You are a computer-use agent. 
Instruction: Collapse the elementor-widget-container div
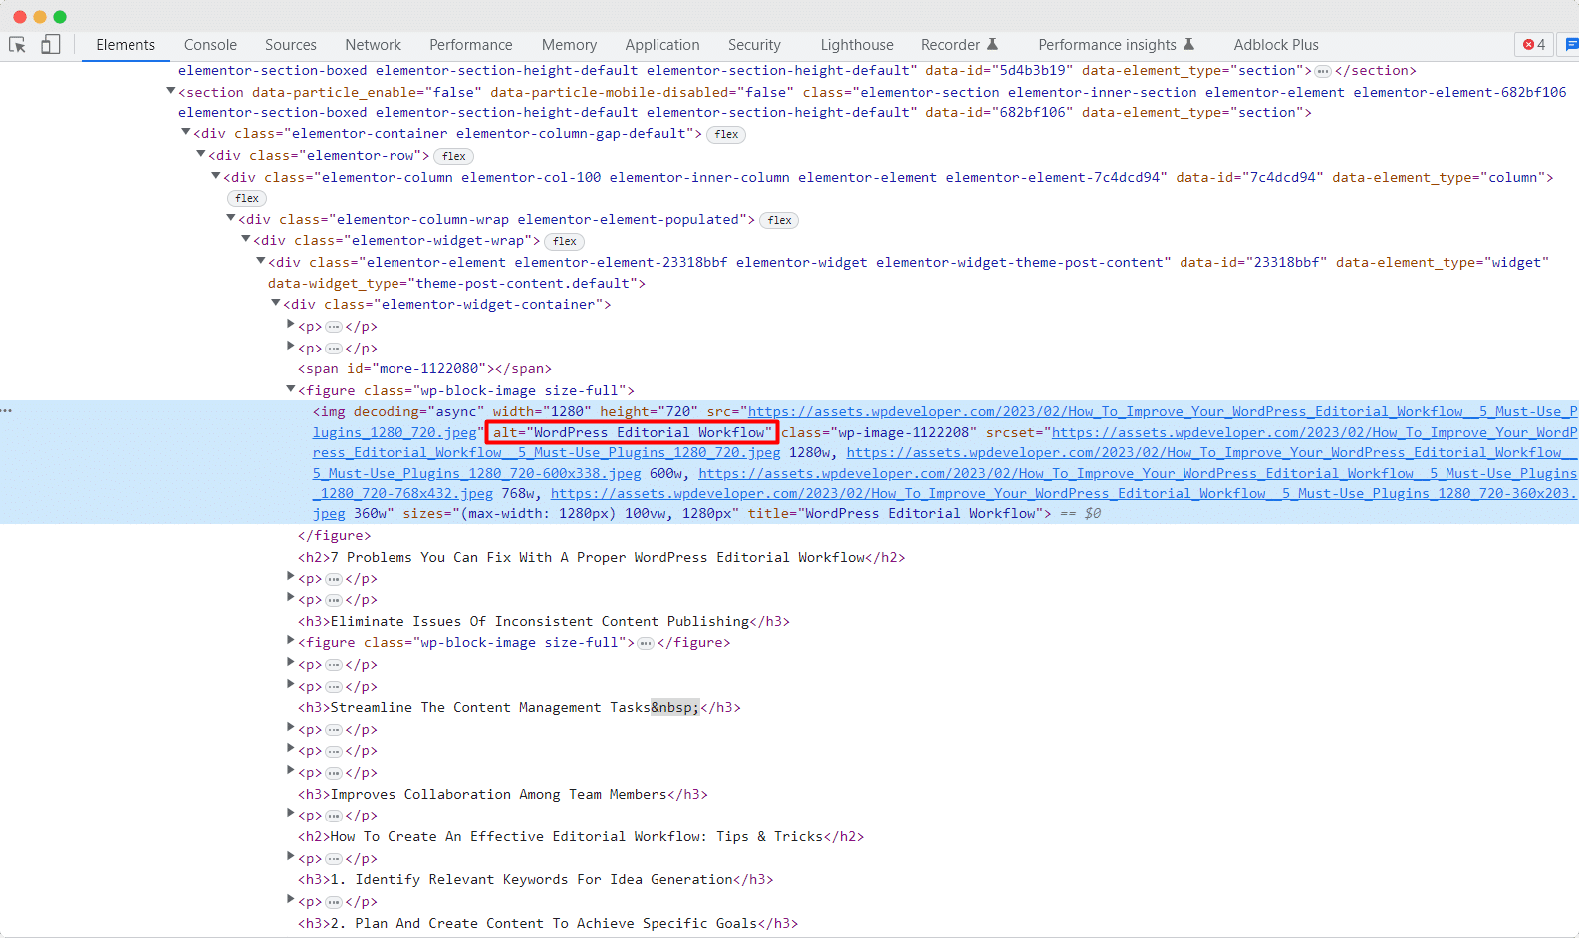tap(276, 304)
